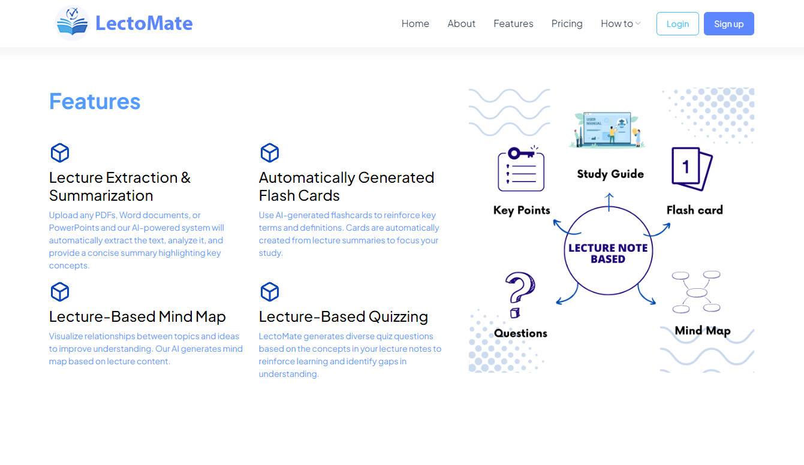Click the LectoMate wordmark text
The height and width of the screenshot is (465, 804).
pos(144,23)
